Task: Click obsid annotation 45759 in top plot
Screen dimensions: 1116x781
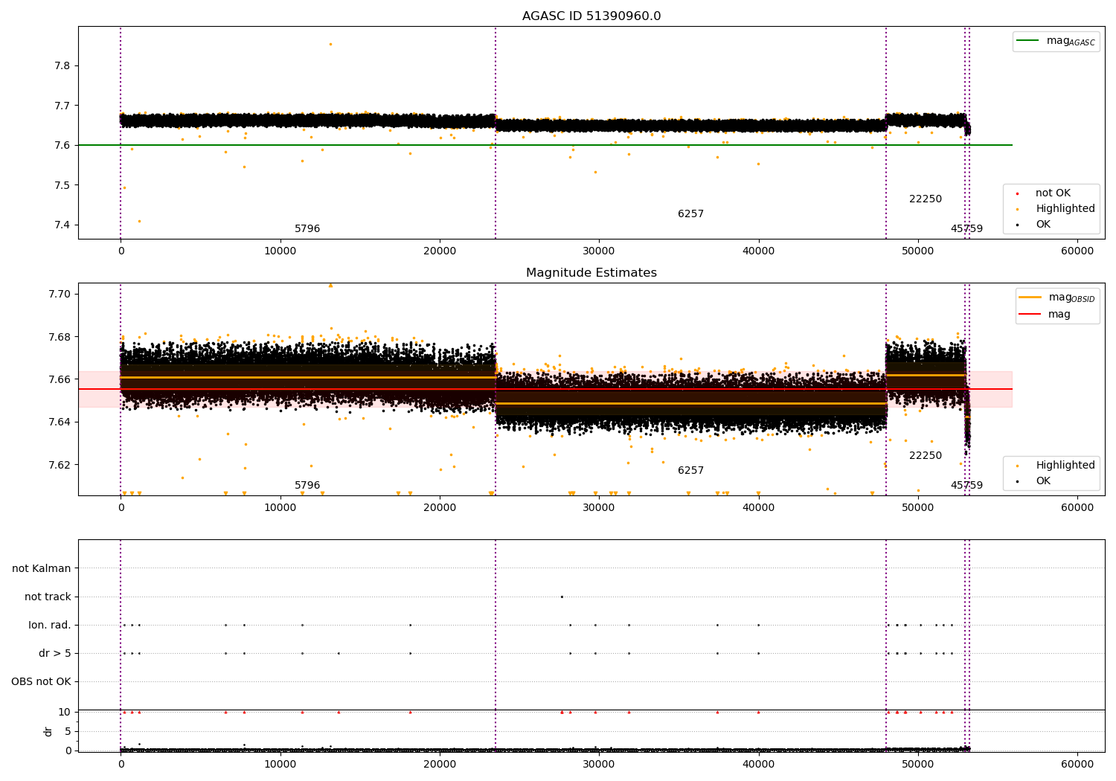Action: coord(966,229)
